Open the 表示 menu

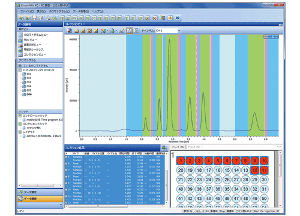click(41, 11)
